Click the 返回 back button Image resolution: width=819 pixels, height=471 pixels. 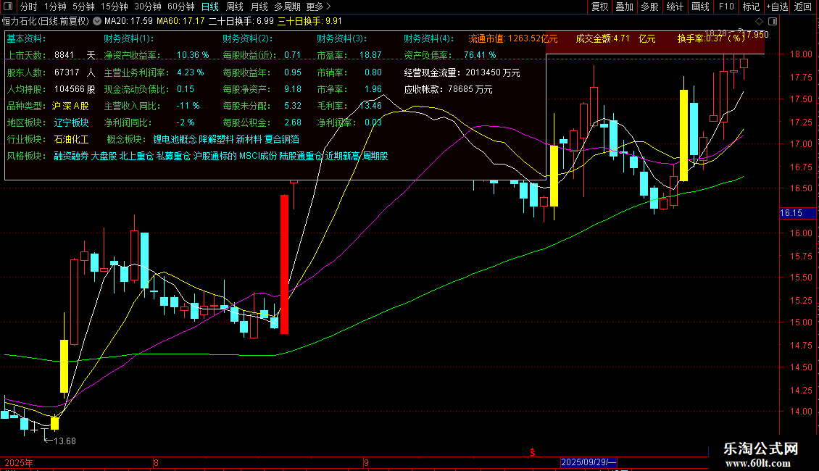803,7
